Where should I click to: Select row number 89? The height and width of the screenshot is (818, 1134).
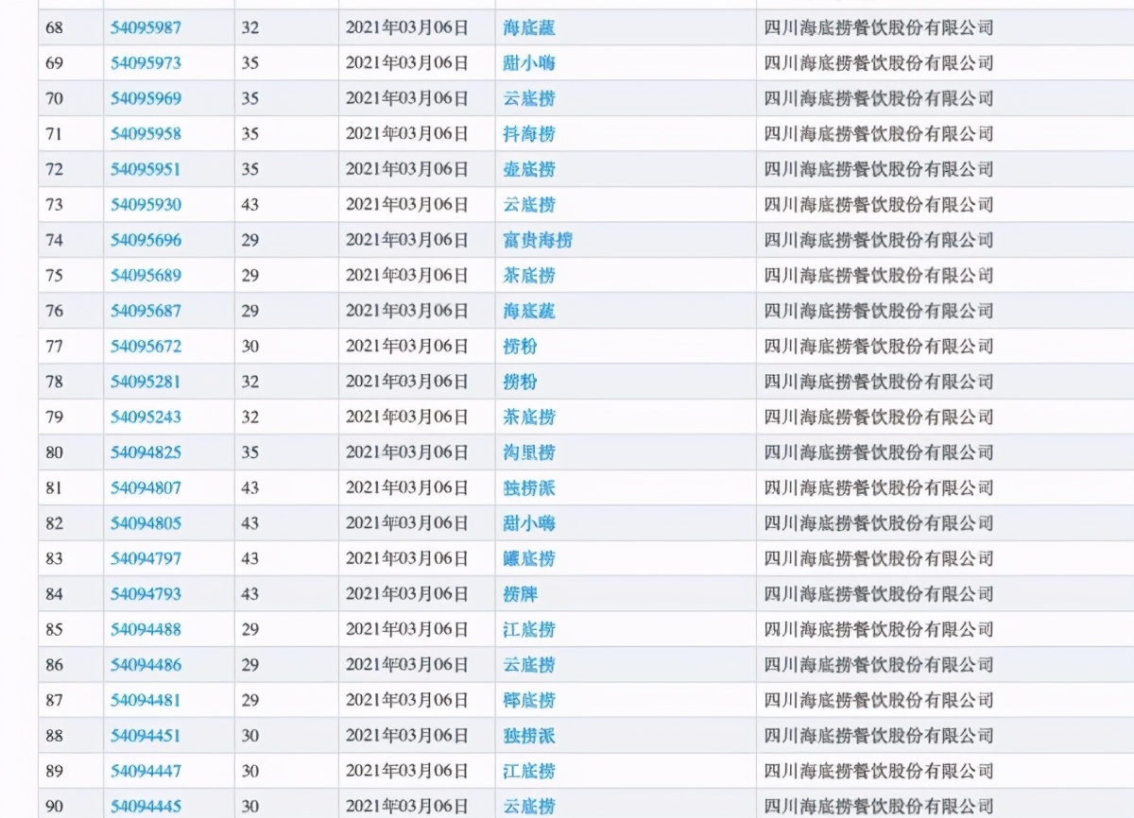[x=54, y=772]
